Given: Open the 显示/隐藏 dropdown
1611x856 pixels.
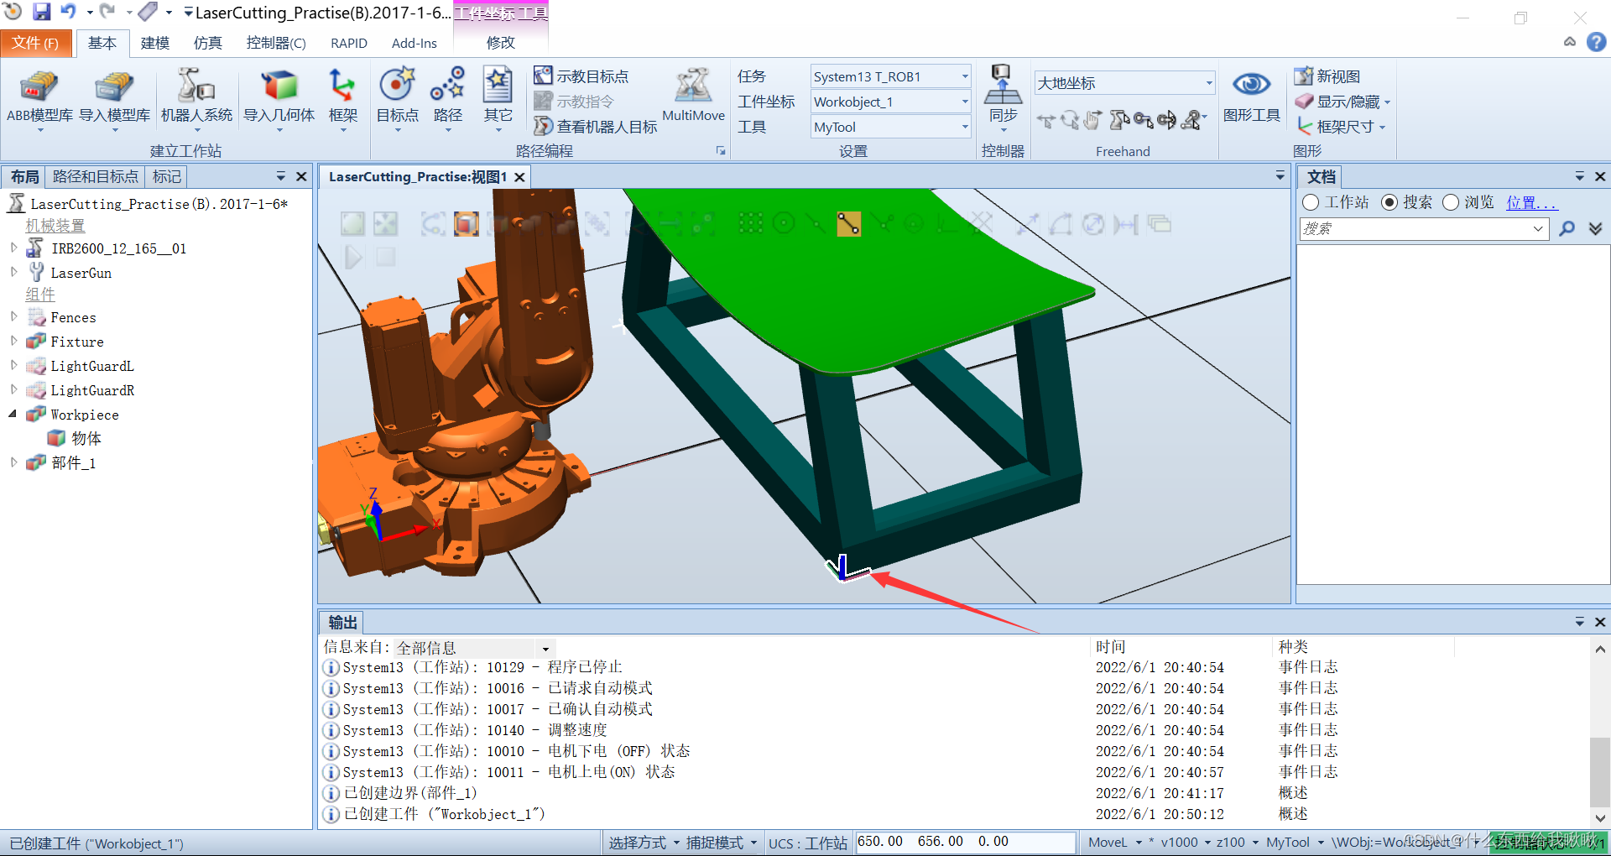Looking at the screenshot, I should [x=1342, y=102].
